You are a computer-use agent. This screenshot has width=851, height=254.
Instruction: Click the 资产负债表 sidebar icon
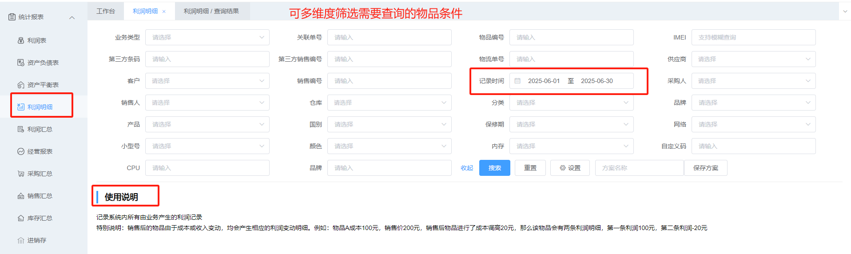tap(21, 63)
